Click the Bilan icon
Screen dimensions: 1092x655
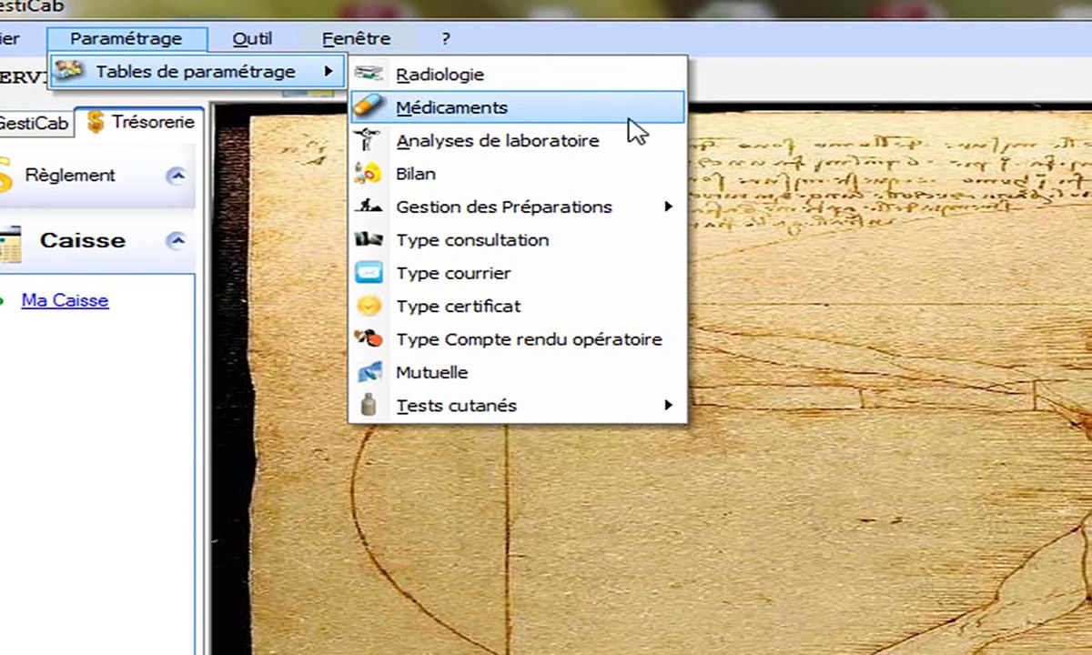pos(369,174)
